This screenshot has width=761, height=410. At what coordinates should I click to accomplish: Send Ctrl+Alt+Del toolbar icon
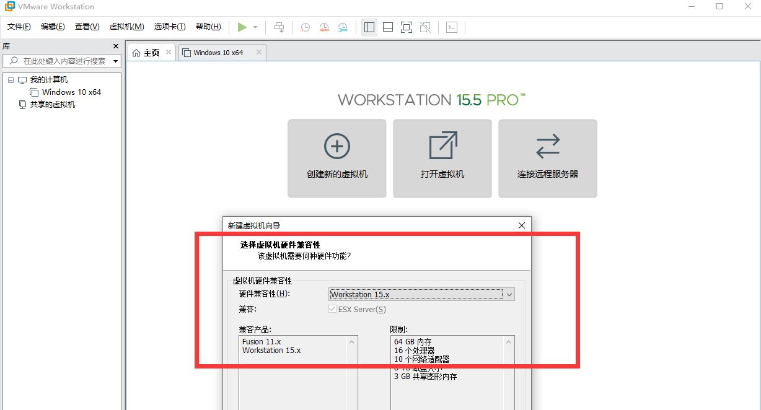279,27
